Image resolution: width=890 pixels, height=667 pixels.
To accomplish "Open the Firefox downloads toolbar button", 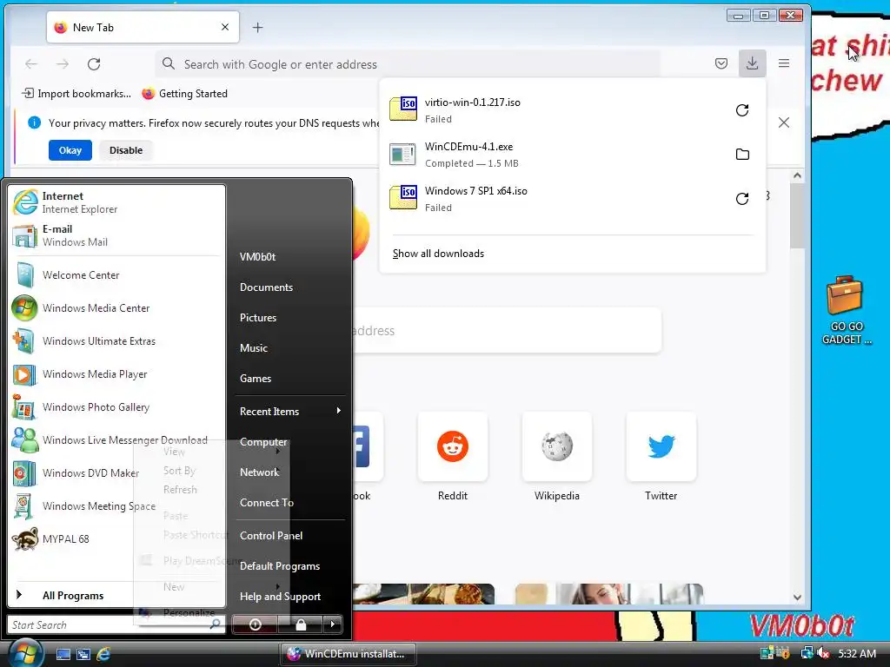I will click(752, 63).
